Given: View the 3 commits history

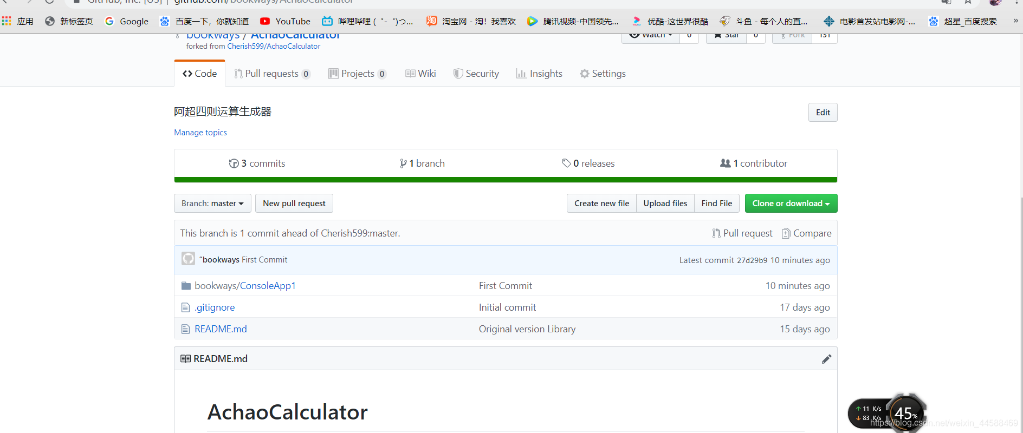Looking at the screenshot, I should pos(257,163).
